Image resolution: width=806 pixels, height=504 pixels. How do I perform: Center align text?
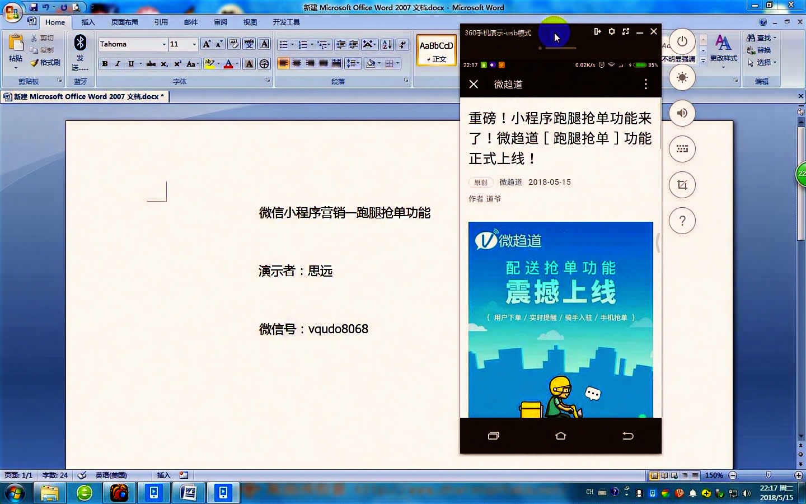point(297,63)
